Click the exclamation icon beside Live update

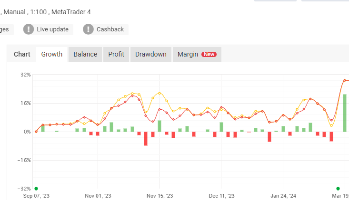[30, 29]
